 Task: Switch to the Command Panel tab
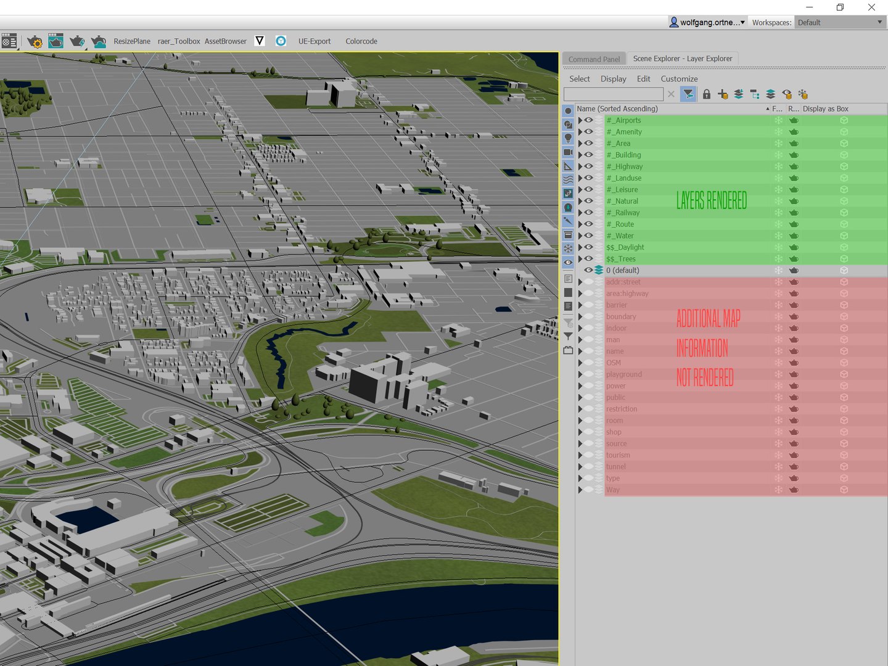point(594,59)
